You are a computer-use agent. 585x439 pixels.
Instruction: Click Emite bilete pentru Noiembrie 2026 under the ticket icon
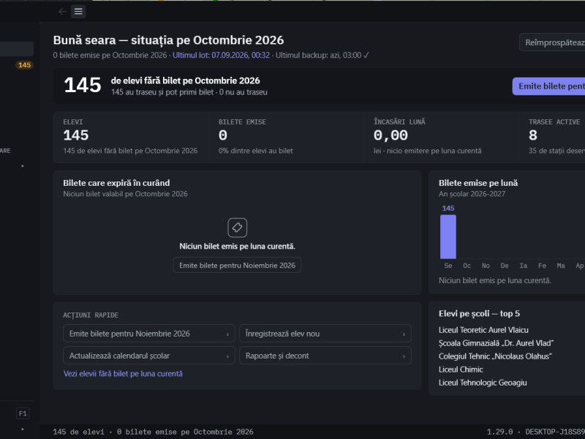[237, 265]
